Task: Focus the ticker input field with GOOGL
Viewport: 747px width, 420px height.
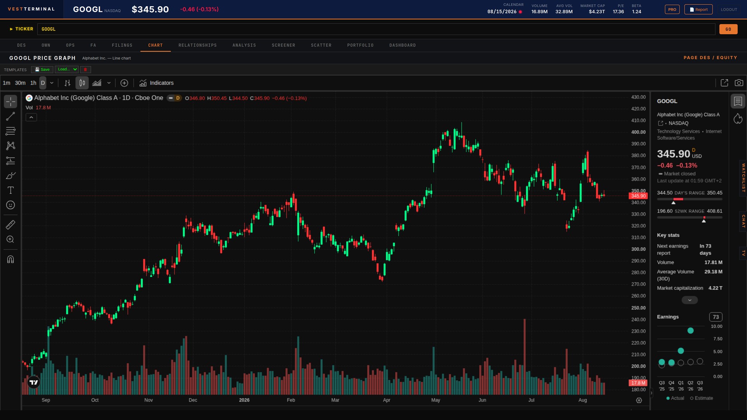Action: [376, 29]
